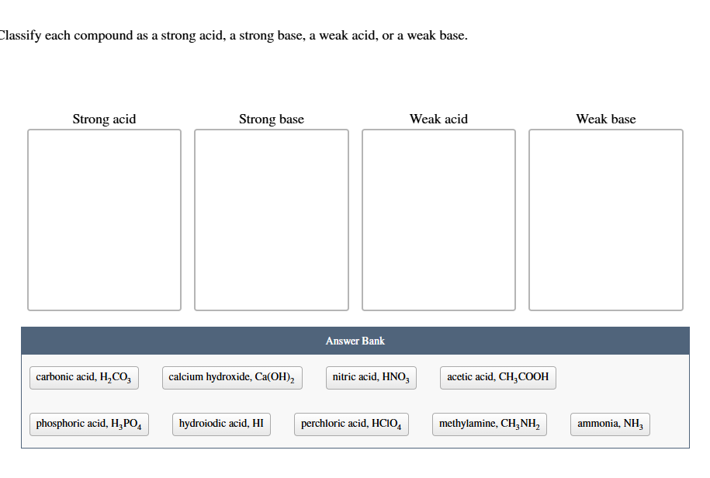Click the Strong base drop zone

(x=271, y=220)
